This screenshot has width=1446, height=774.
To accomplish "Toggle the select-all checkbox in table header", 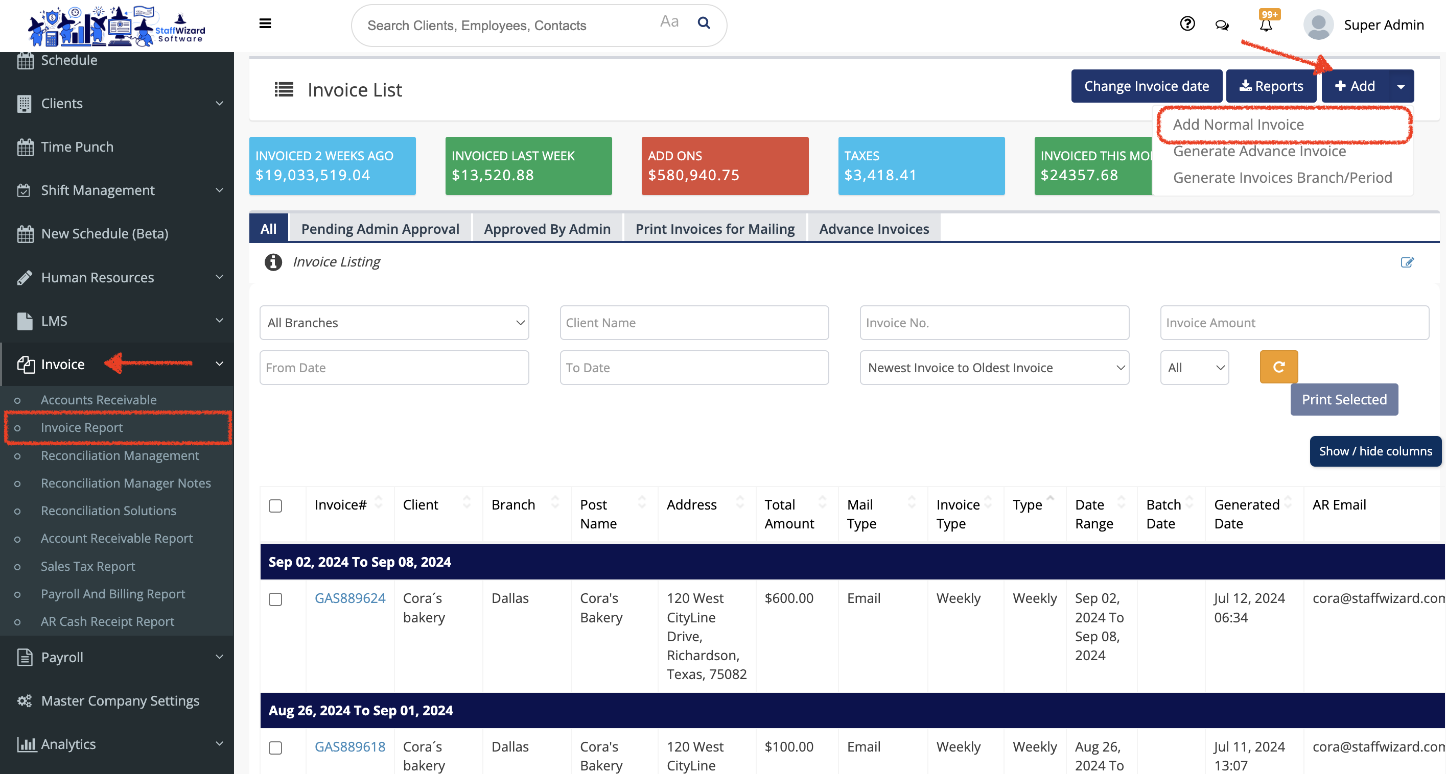I will click(x=275, y=505).
